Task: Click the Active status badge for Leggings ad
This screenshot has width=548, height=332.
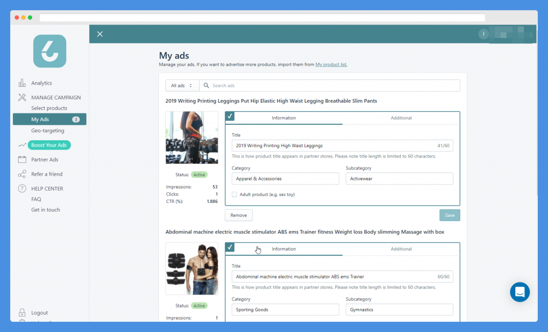Action: pos(199,175)
